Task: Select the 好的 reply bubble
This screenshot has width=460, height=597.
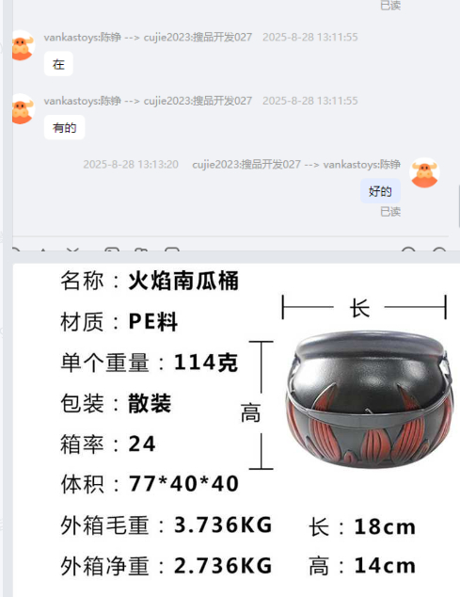Action: [380, 191]
